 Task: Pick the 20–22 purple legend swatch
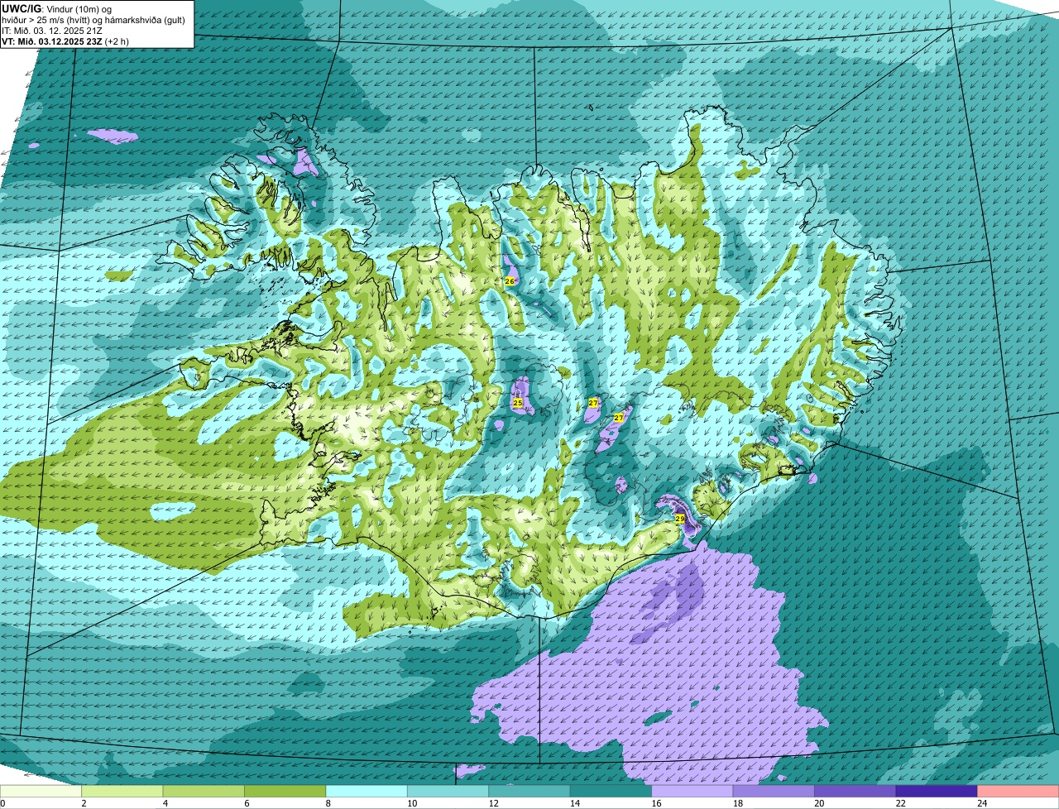[855, 792]
